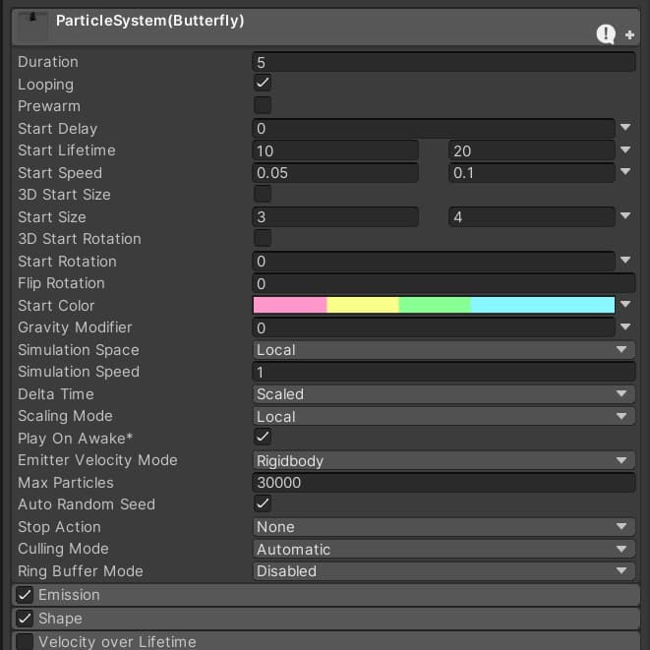Click the exclamation info icon in header

(x=606, y=34)
